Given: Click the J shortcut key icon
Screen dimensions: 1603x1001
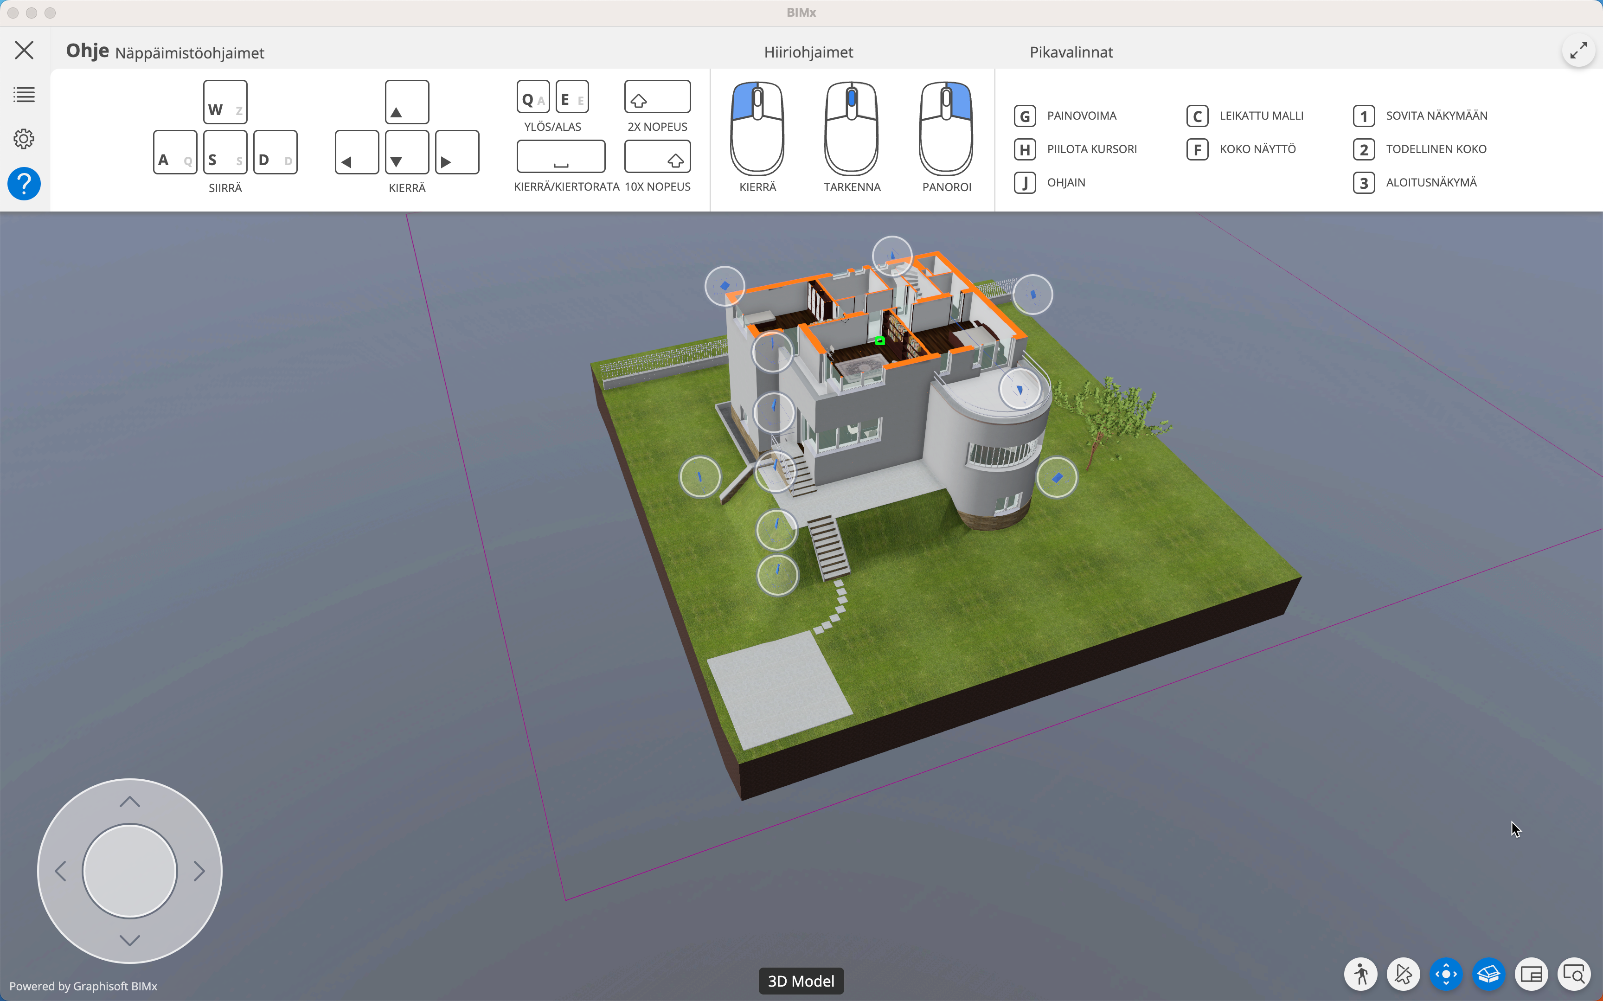Looking at the screenshot, I should 1025,183.
